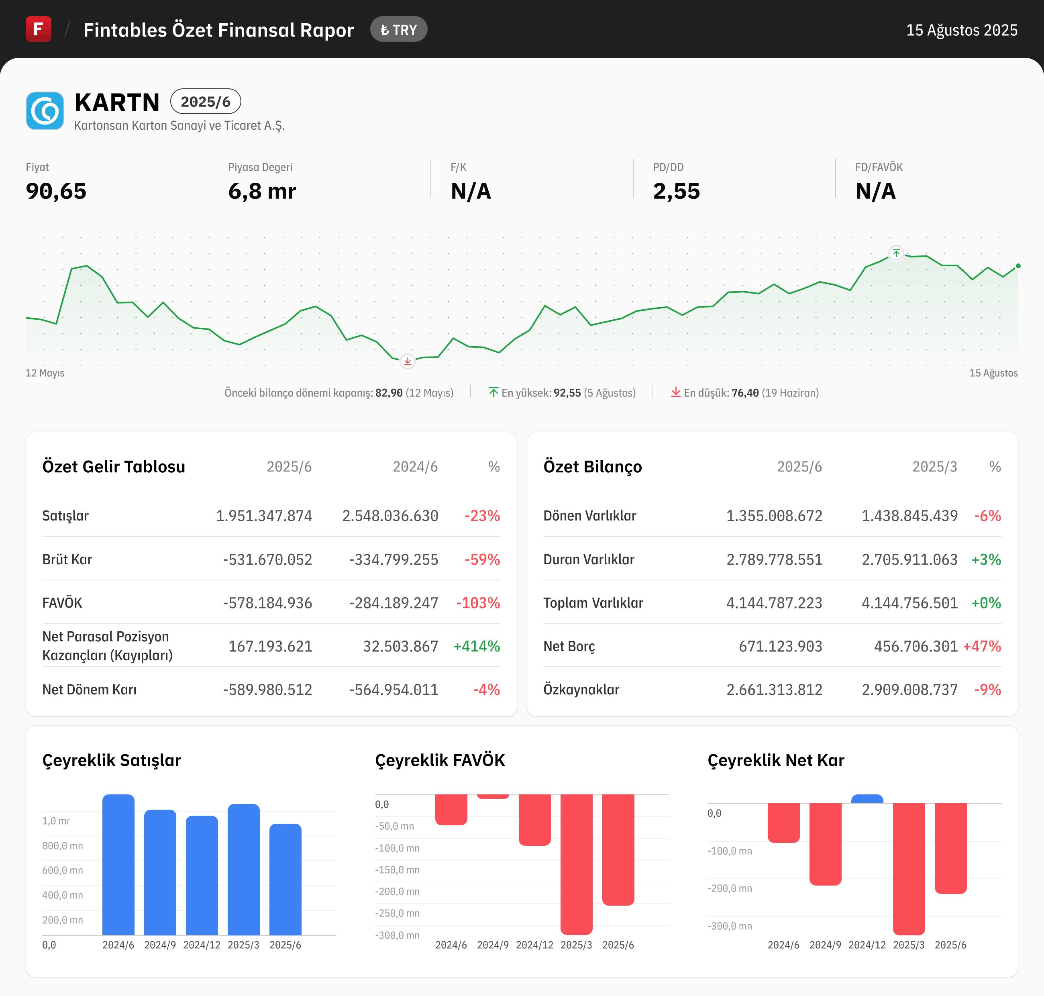Click the +414% change value
This screenshot has width=1044, height=996.
(x=476, y=646)
